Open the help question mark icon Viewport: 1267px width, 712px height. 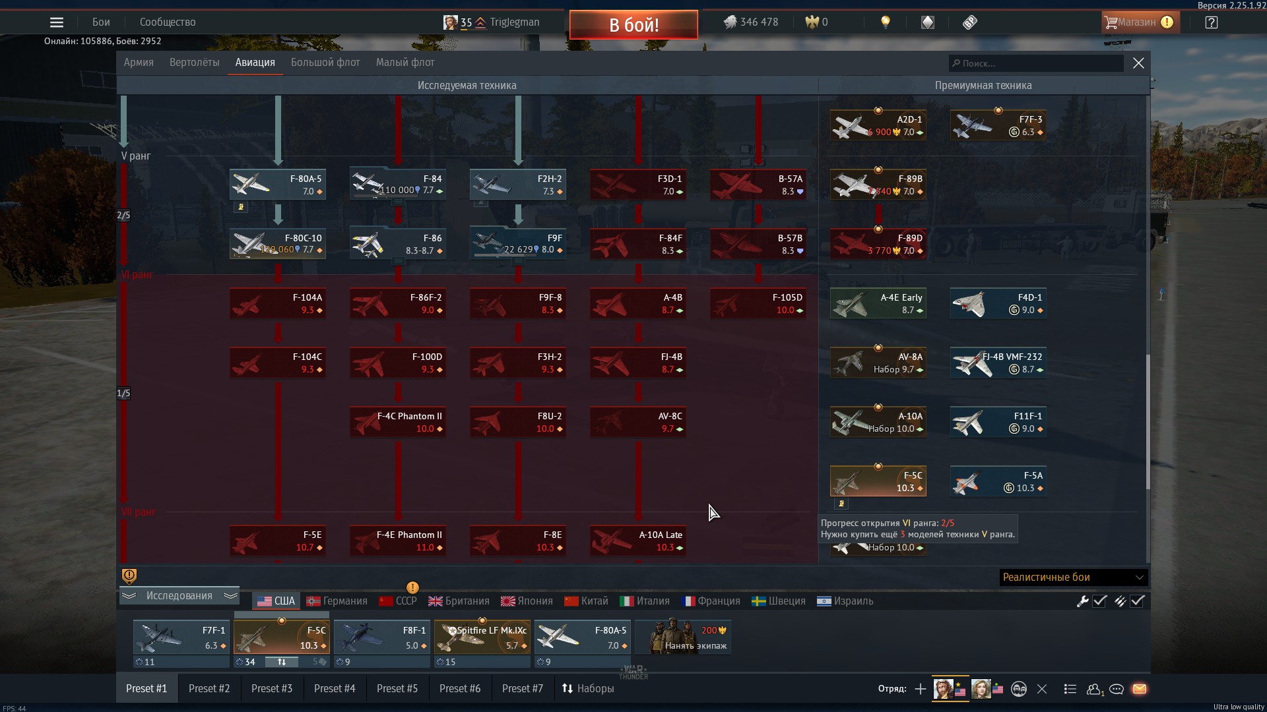[1211, 22]
